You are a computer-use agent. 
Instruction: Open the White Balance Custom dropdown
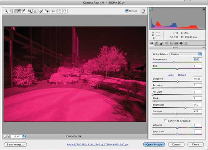click(x=186, y=54)
